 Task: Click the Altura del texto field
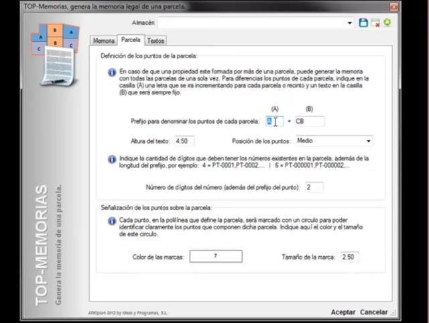click(x=184, y=141)
